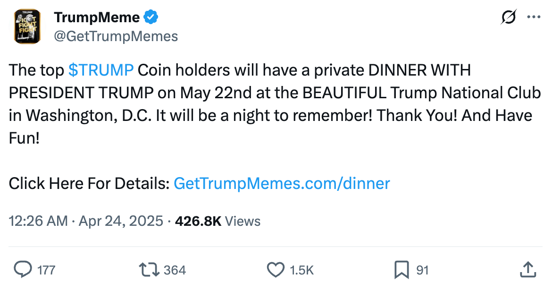Click the share upload arrow icon
This screenshot has width=552, height=291.
[529, 270]
